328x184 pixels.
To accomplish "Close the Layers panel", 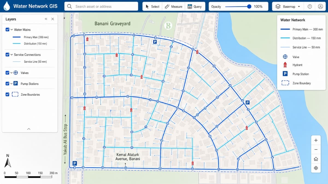I will [53, 19].
